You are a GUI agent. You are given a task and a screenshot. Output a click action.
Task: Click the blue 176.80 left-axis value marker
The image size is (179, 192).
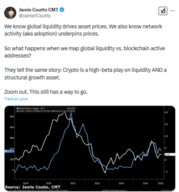point(9,151)
